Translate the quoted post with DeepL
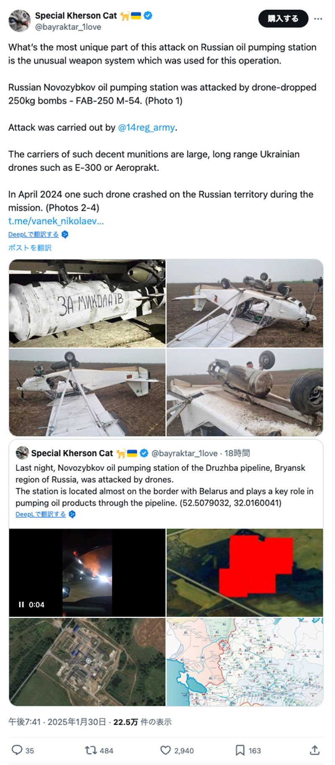 point(41,514)
